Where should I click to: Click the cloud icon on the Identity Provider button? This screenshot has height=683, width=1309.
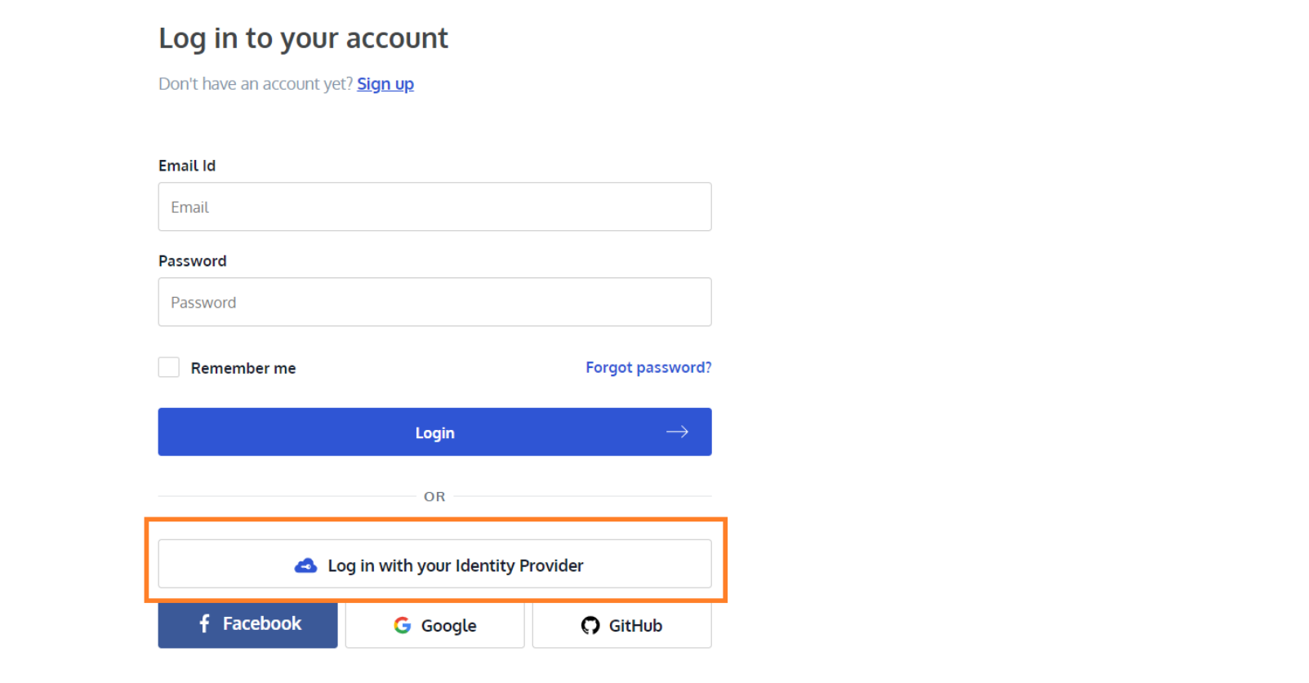(305, 564)
